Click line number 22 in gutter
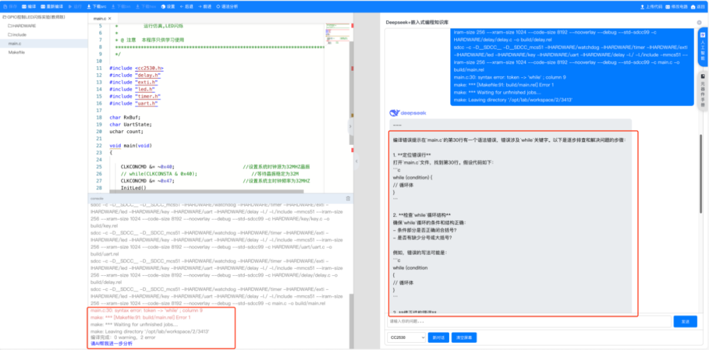The width and height of the screenshot is (709, 350). click(x=99, y=146)
